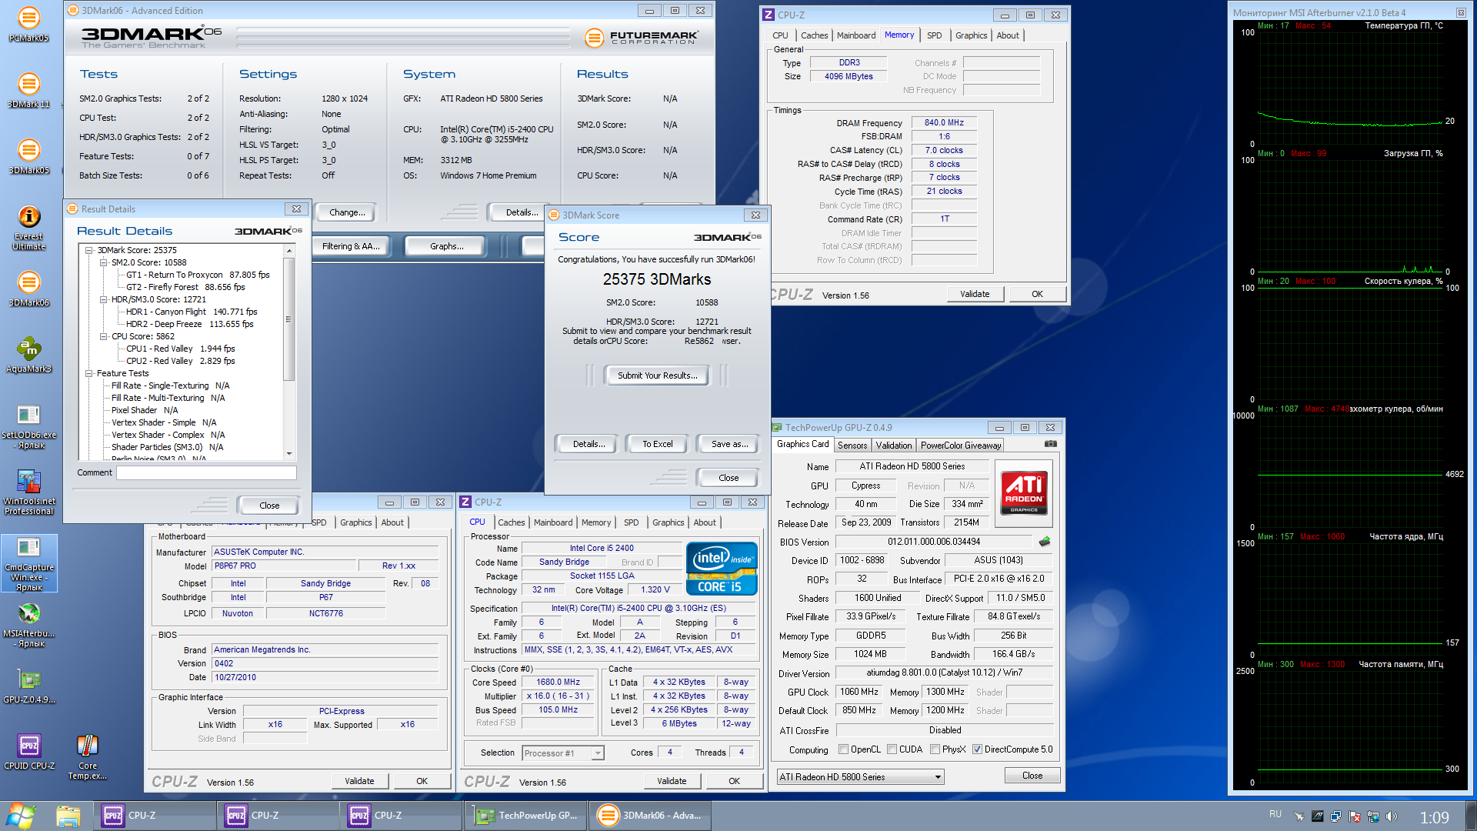The image size is (1477, 831).
Task: Launch WinTools.net Professional icon
Action: (28, 492)
